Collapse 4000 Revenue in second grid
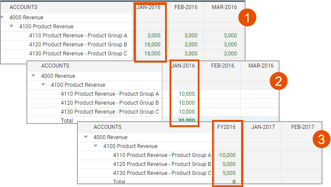This screenshot has width=331, height=187. (34, 76)
